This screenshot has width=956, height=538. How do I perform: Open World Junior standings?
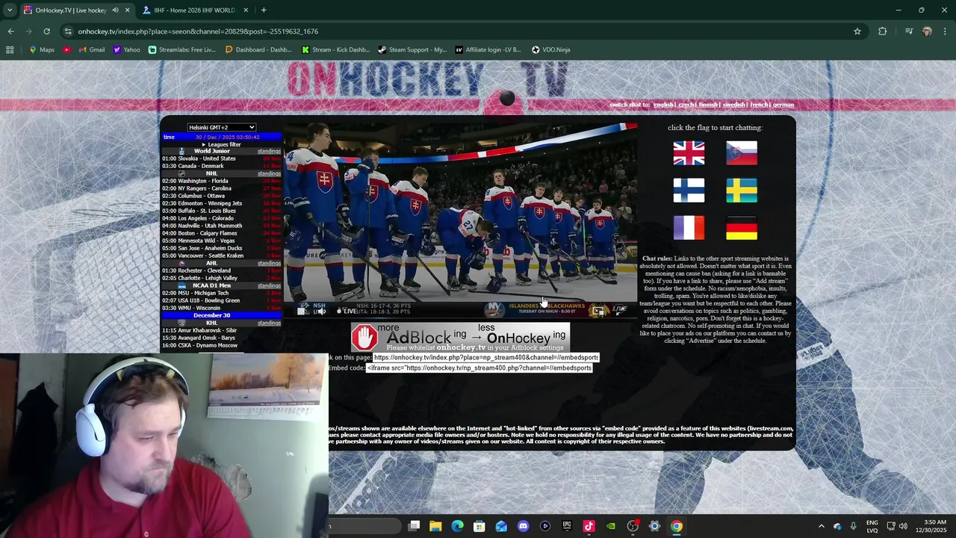click(x=269, y=151)
